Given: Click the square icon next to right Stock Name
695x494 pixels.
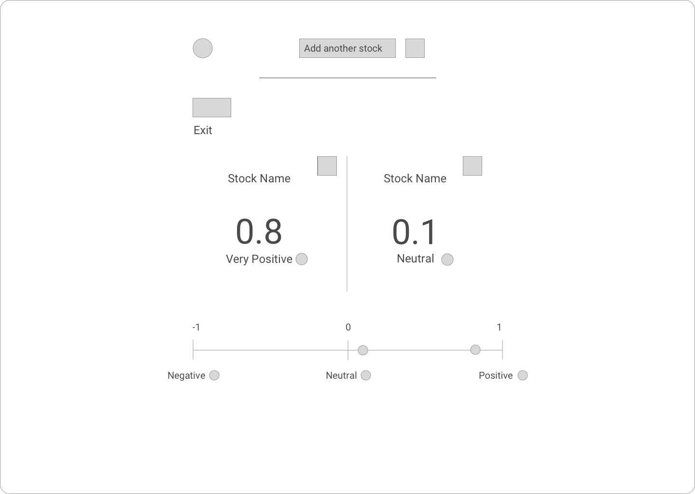Looking at the screenshot, I should point(473,166).
